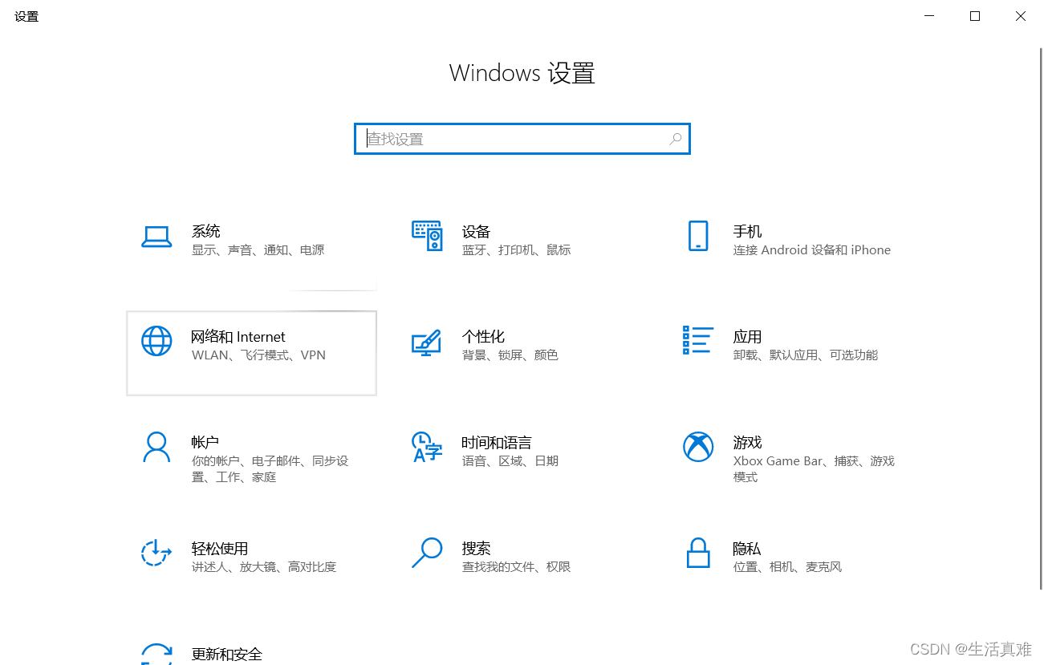Click description 背景、锁屏、颜色
The height and width of the screenshot is (665, 1044).
[510, 355]
